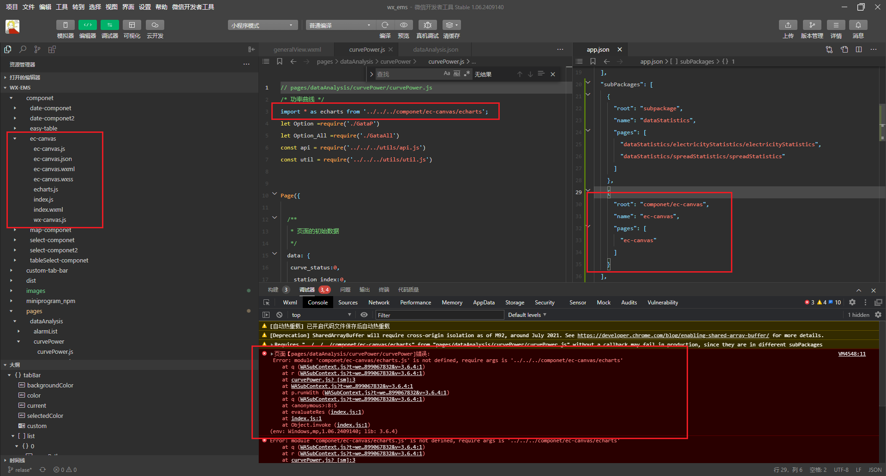Viewport: 886px width, 476px height.
Task: Switch to the 终端 terminal tab
Action: tap(384, 290)
